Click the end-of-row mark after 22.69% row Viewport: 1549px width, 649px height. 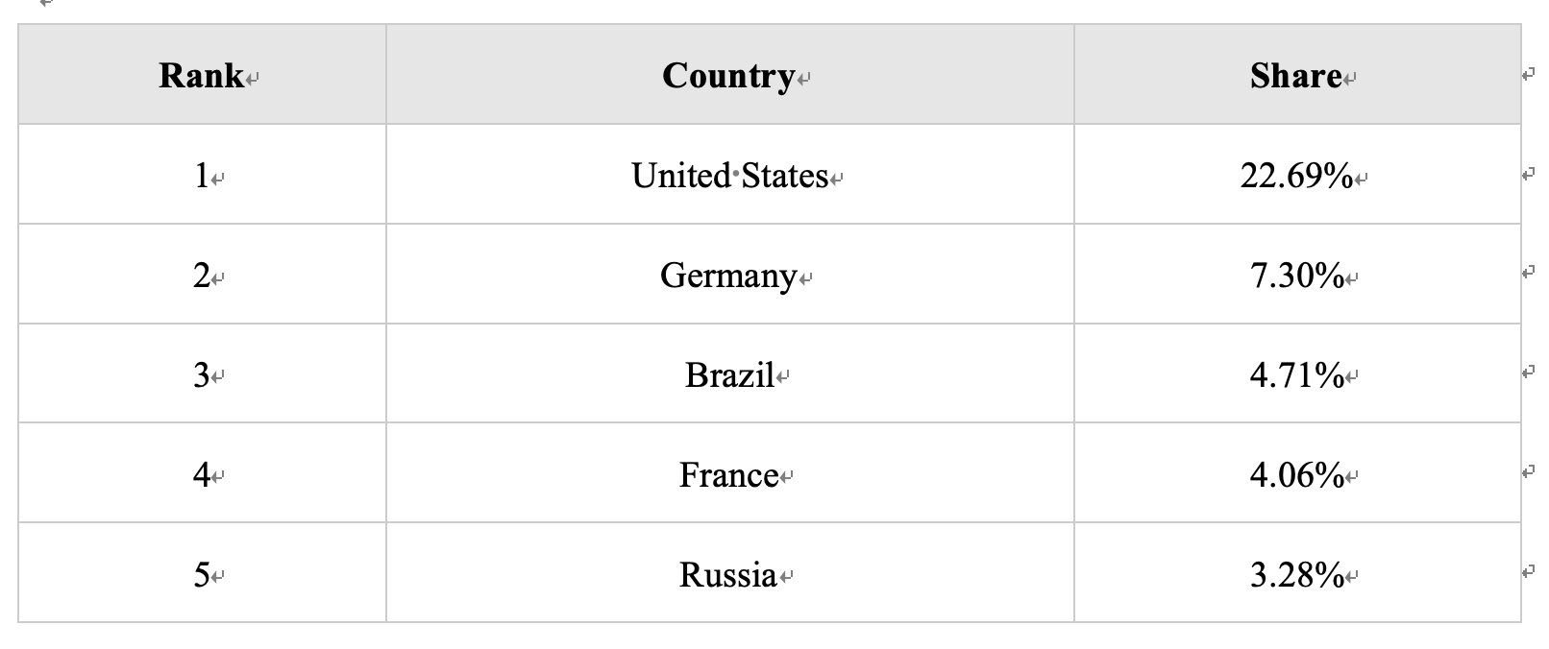(x=1529, y=174)
